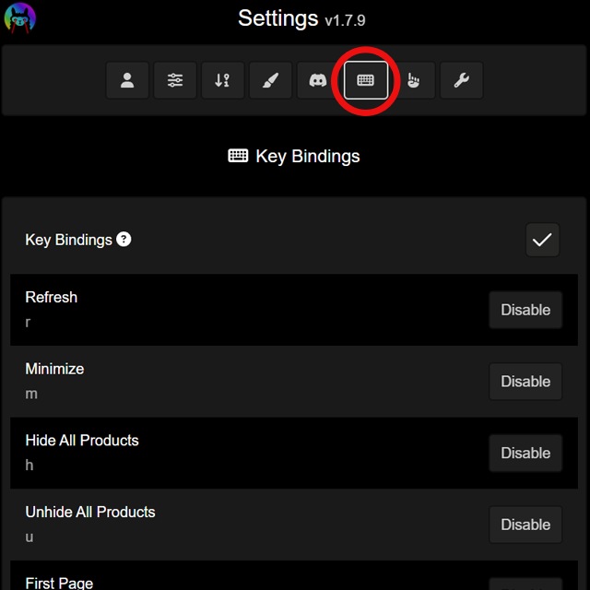Open the user profile settings tab
This screenshot has height=590, width=590.
[x=127, y=80]
